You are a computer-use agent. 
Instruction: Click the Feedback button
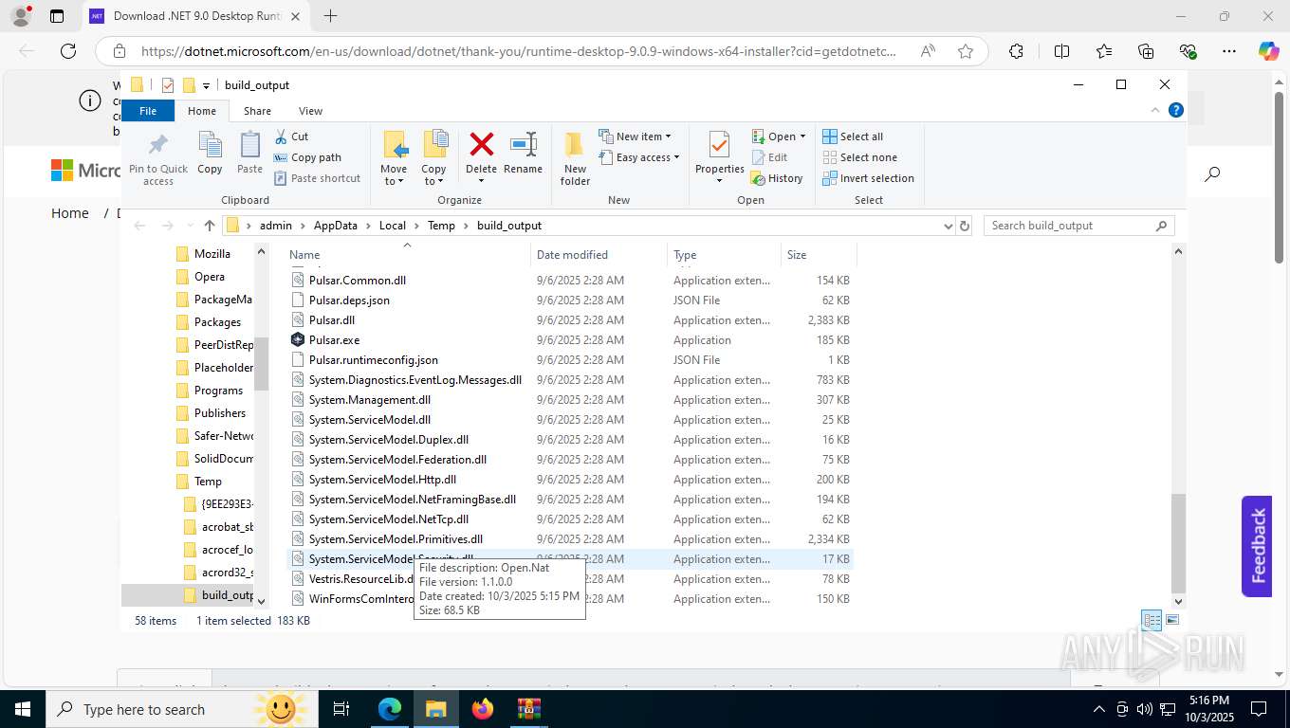point(1257,546)
